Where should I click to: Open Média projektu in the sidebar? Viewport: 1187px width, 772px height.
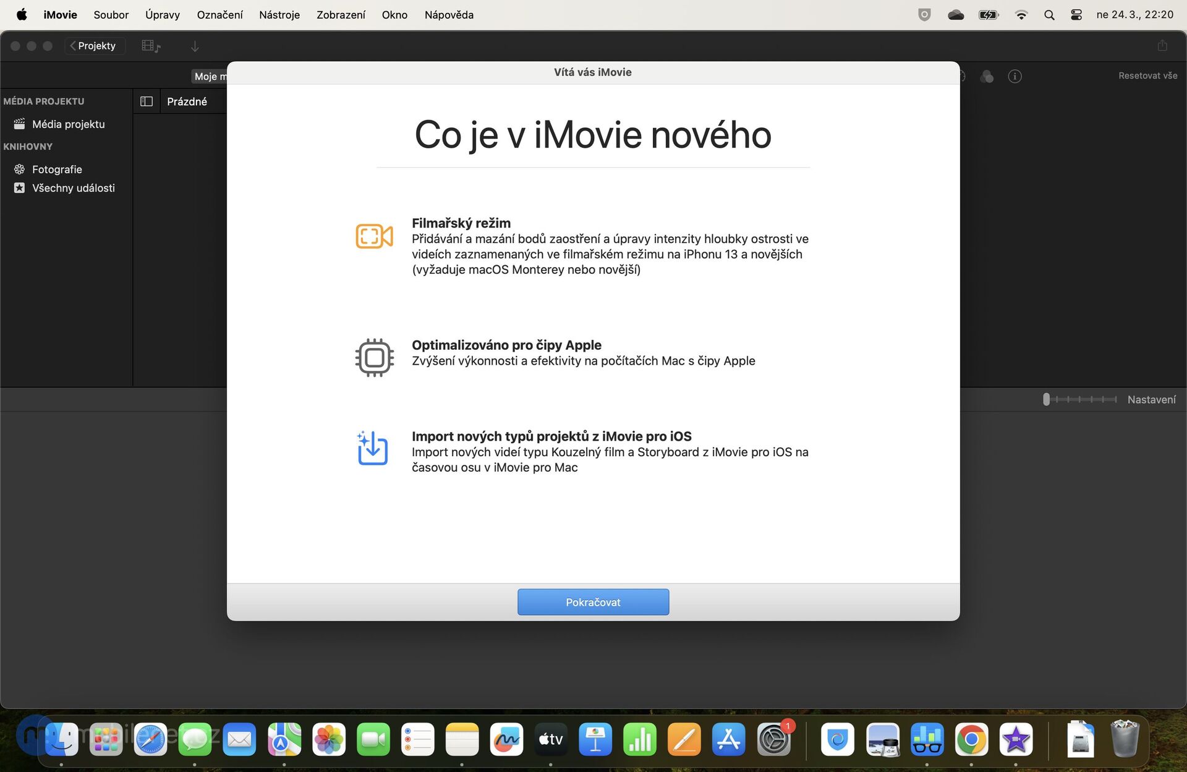68,124
